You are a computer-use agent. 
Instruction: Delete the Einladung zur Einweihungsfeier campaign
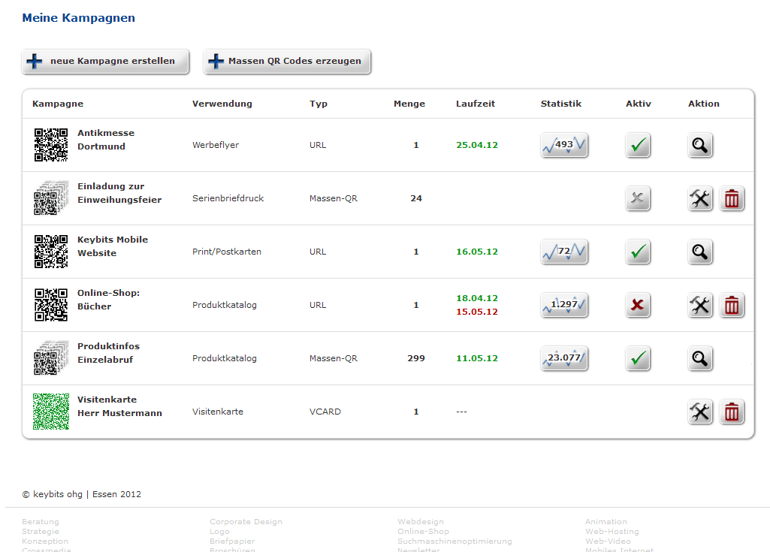click(x=732, y=199)
